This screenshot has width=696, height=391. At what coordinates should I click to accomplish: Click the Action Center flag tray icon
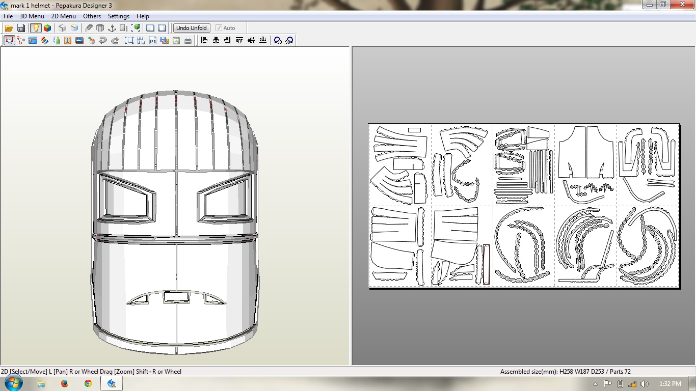point(608,384)
